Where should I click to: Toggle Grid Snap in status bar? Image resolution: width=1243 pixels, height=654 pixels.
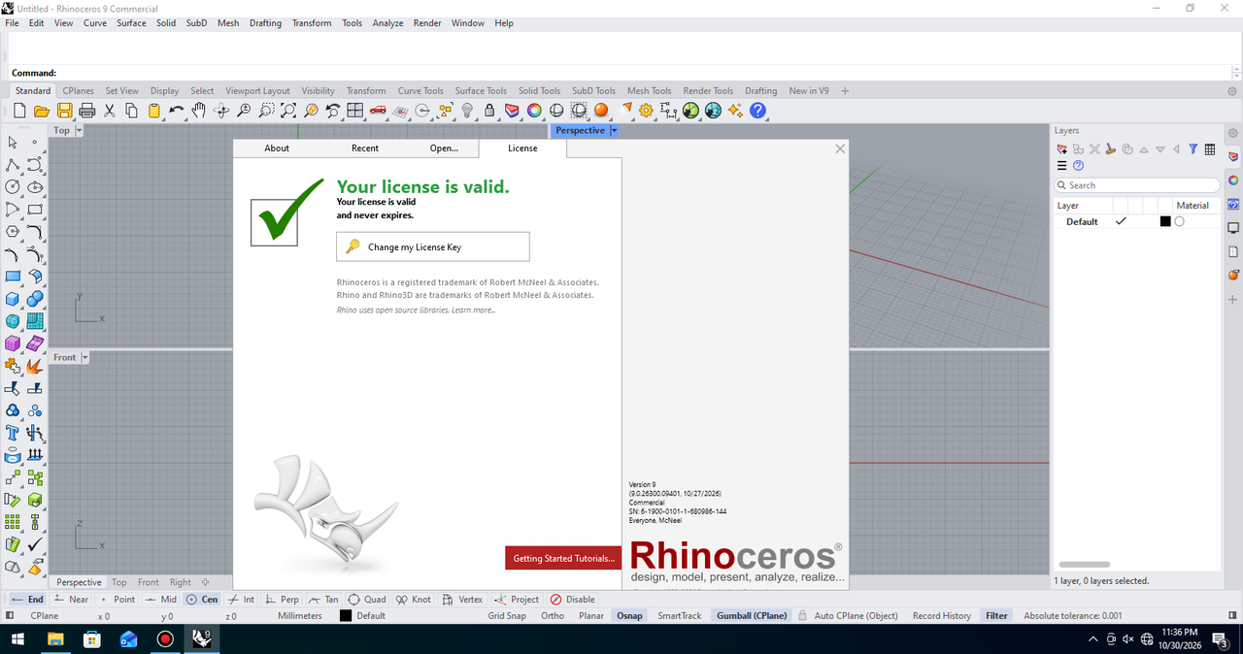click(x=507, y=615)
